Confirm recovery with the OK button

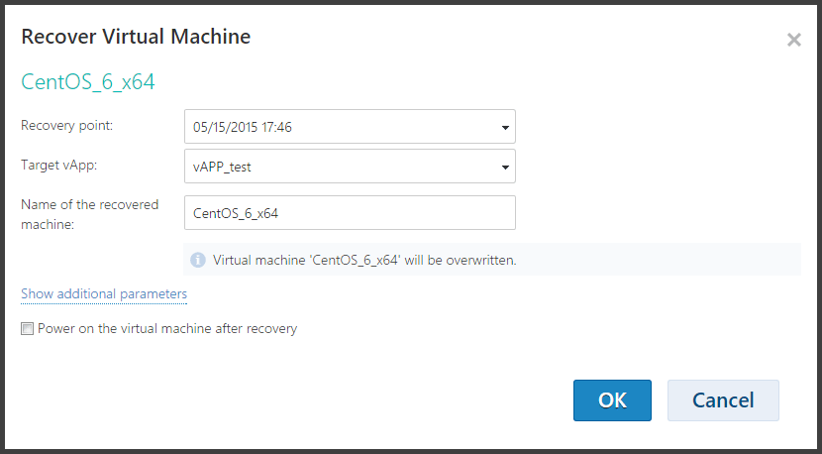point(612,400)
